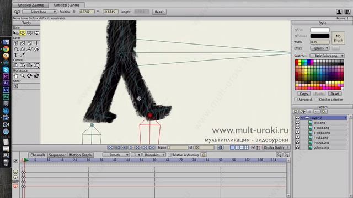Zoom out the timeline

[x=279, y=155]
